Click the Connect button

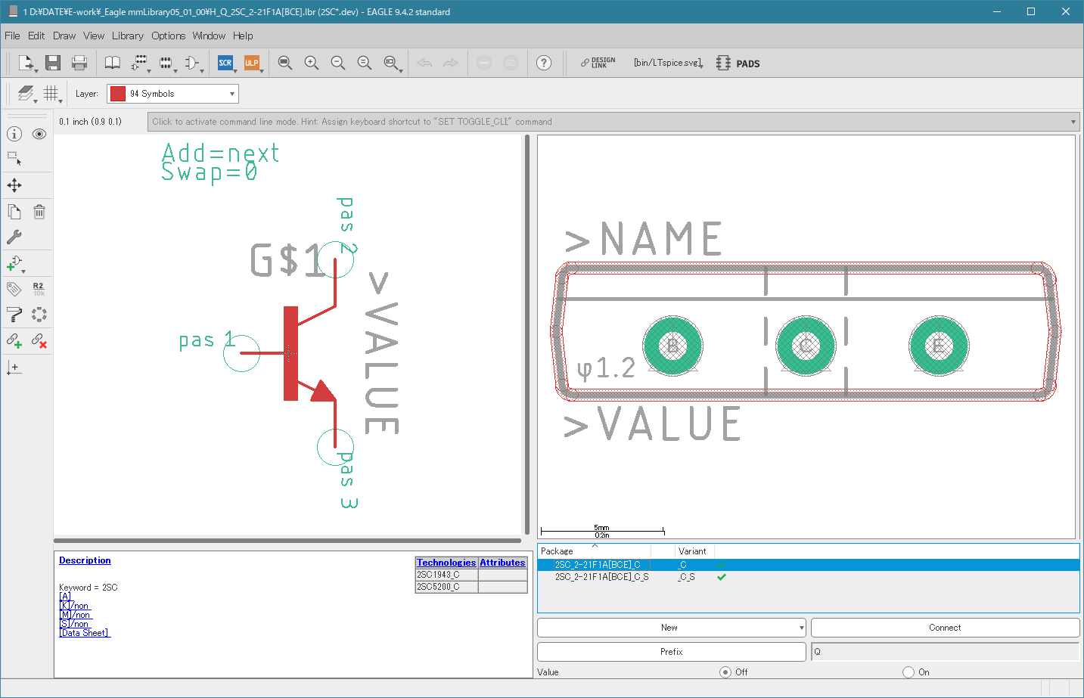(x=945, y=628)
